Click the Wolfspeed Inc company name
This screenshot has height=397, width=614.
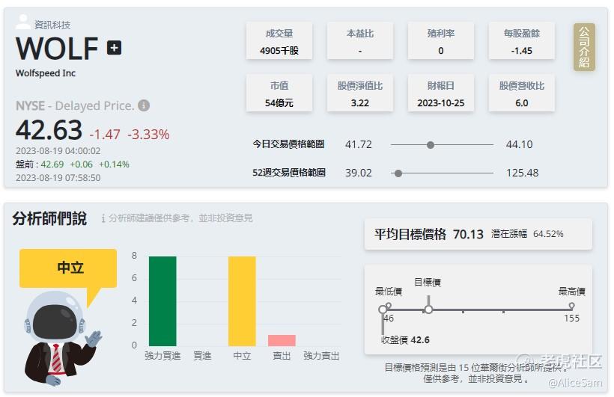point(46,73)
